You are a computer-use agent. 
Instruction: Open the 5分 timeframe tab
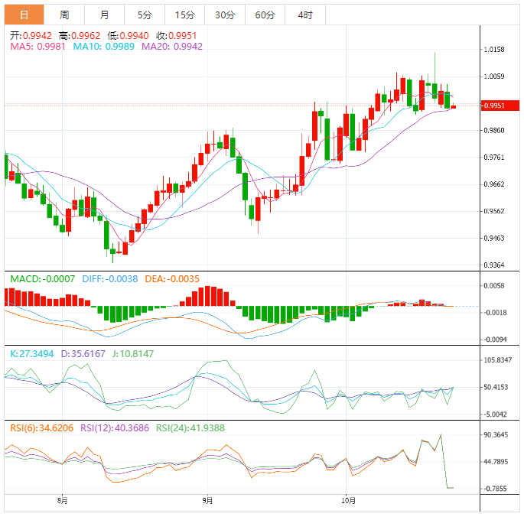click(x=145, y=15)
